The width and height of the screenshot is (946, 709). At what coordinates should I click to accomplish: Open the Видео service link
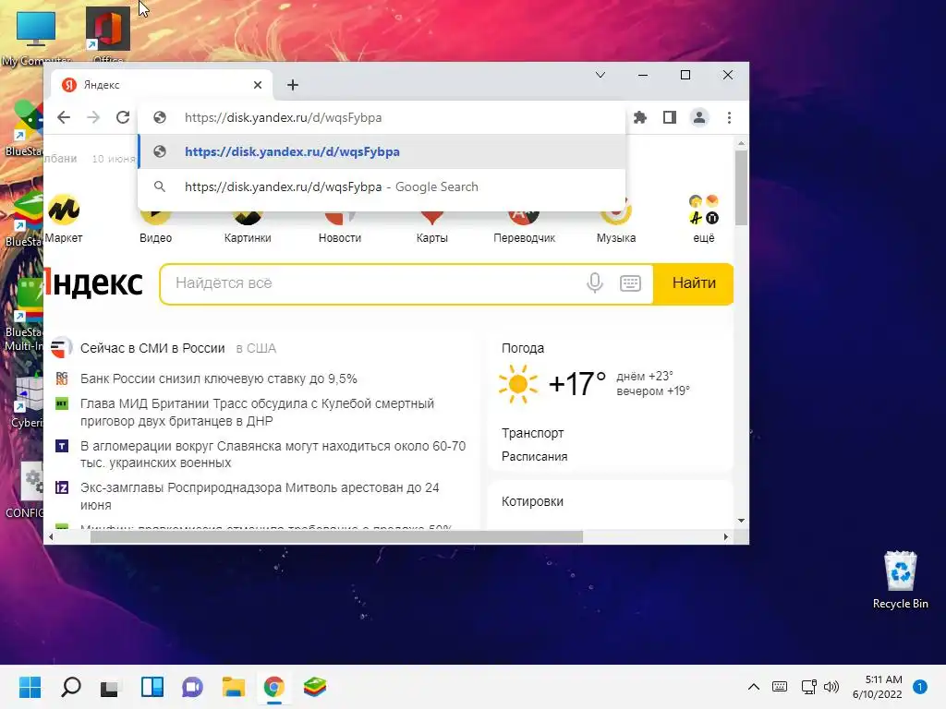point(155,237)
